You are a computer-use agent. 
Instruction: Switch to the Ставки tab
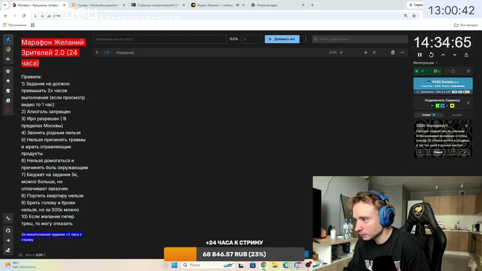[x=428, y=115]
